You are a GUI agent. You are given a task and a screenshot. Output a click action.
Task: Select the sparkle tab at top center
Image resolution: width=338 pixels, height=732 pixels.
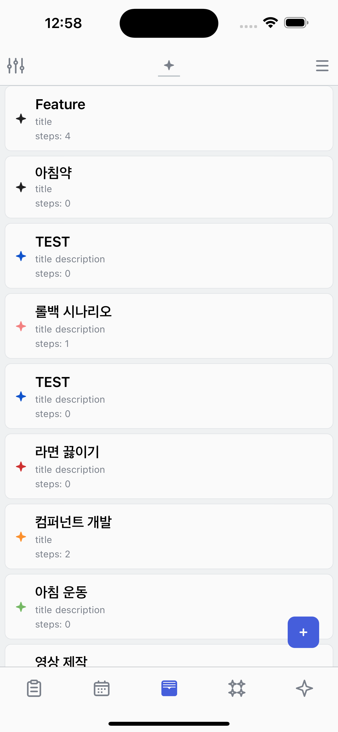point(169,66)
